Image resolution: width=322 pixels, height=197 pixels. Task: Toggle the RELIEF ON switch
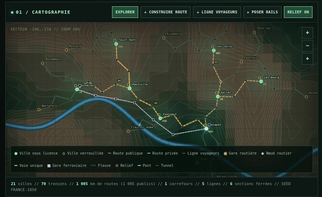pyautogui.click(x=298, y=12)
